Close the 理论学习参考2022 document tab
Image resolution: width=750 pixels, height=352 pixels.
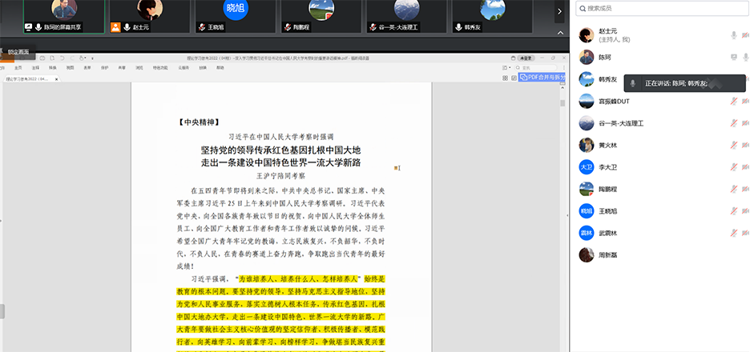(56, 79)
